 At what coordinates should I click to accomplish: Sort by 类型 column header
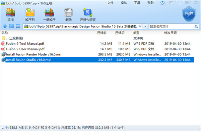click(136, 33)
